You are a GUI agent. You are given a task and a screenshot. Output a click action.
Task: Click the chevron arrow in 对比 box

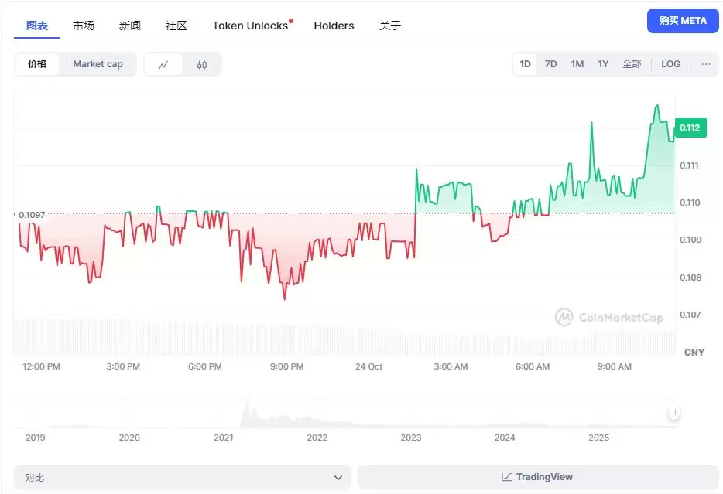[x=338, y=478]
